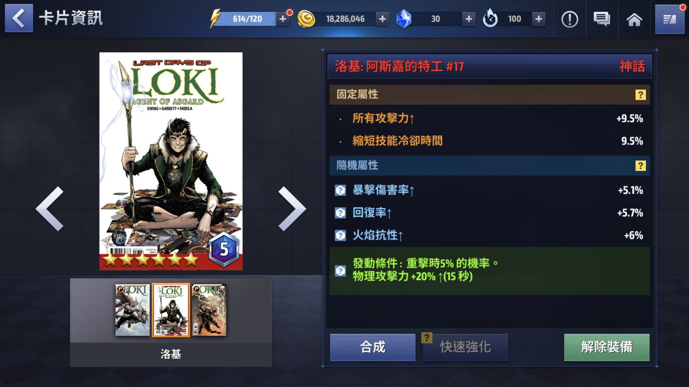The width and height of the screenshot is (689, 387).
Task: Toggle the 回復率 option icon
Action: [x=340, y=213]
